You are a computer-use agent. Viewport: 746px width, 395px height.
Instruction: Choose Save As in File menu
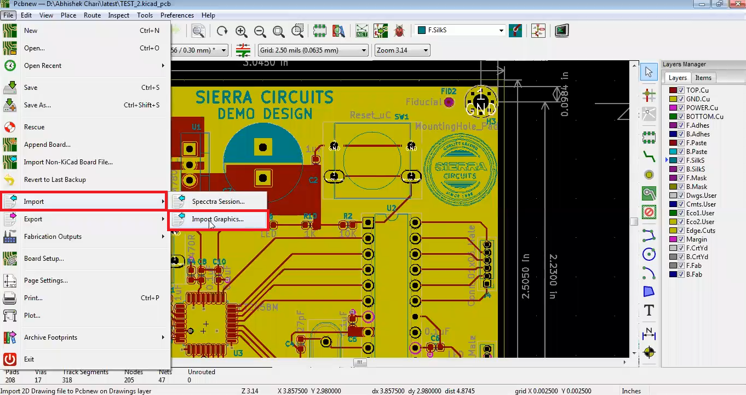(x=85, y=105)
